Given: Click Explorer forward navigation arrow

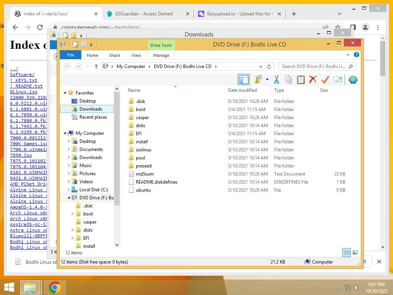Looking at the screenshot, I should pos(78,66).
